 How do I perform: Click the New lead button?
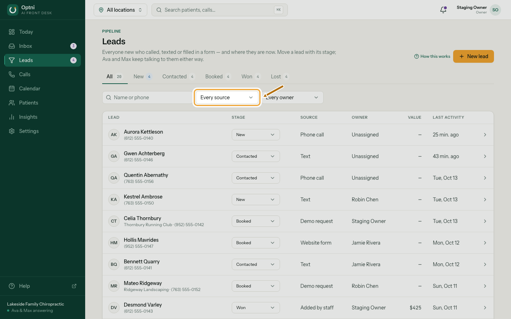point(473,56)
